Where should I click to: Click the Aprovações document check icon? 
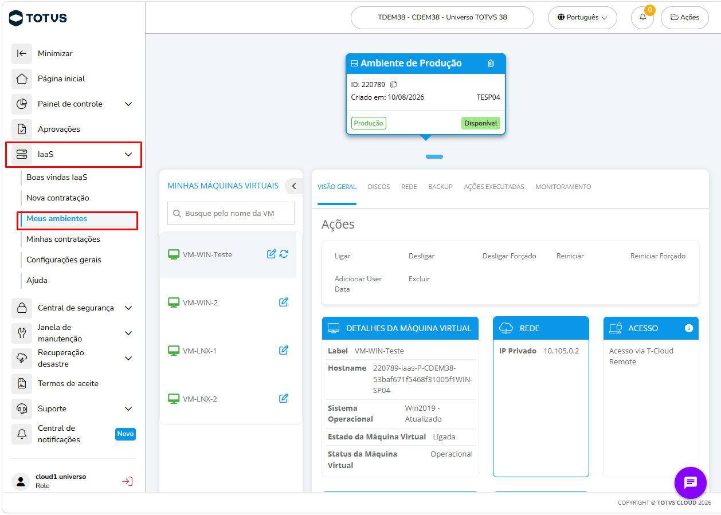coord(22,129)
